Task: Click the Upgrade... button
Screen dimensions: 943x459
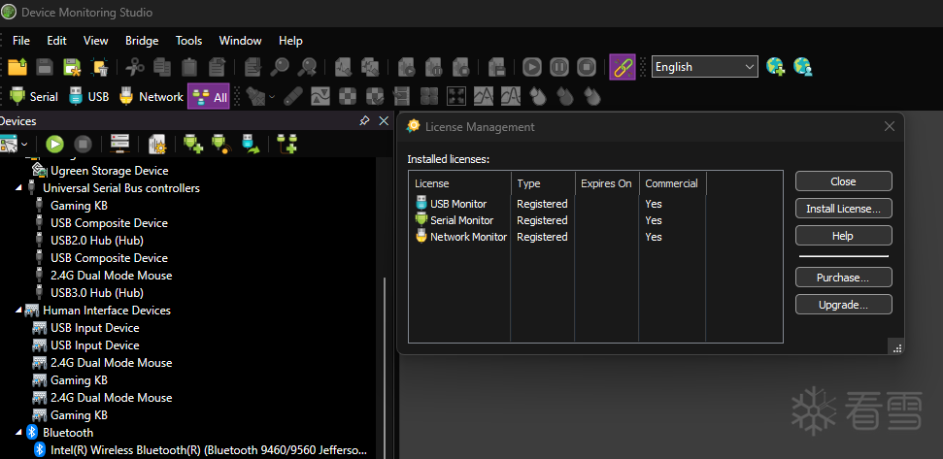Action: pyautogui.click(x=843, y=305)
